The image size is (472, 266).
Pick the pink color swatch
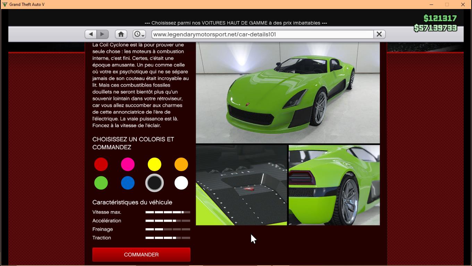point(128,164)
